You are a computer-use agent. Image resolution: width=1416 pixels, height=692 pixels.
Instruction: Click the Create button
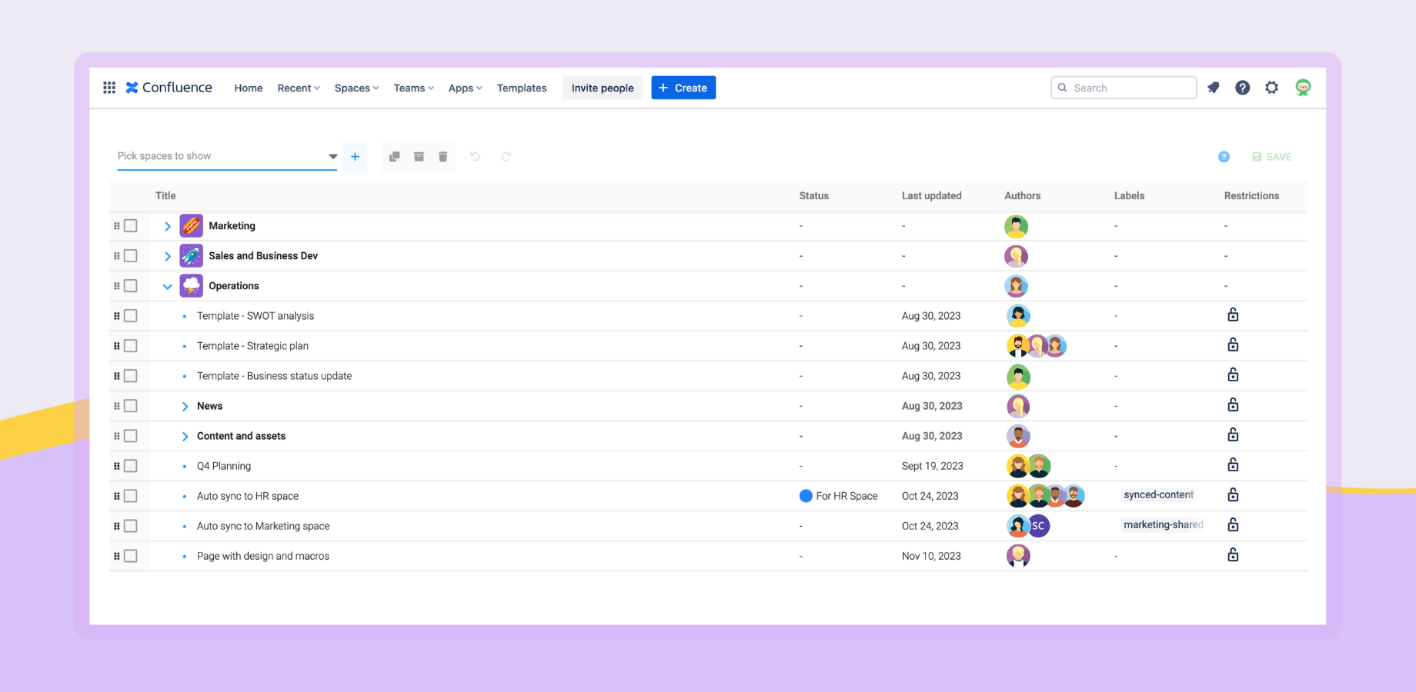tap(683, 88)
